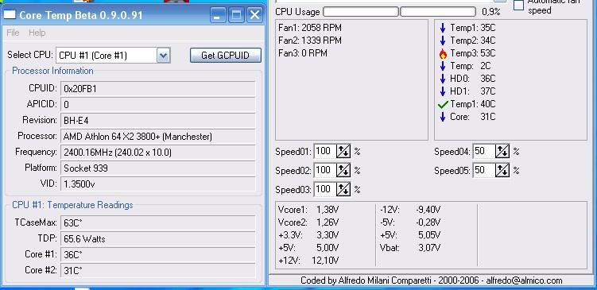Click the down arrow beside Core 31C
This screenshot has height=290, width=597.
coord(443,117)
